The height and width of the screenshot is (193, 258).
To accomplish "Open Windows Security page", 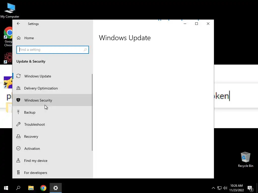I will point(52,100).
